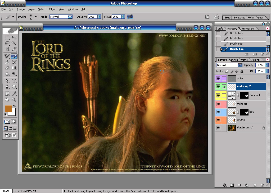Screen dimensions: 271x193
Task: Open the Layers palette options menu
Action: tap(267, 60)
